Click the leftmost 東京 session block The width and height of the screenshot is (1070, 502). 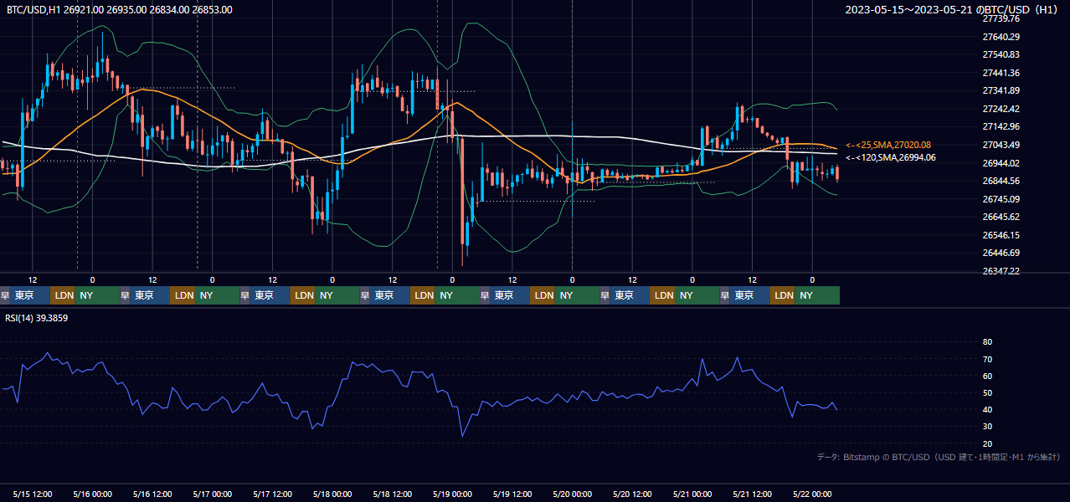30,295
